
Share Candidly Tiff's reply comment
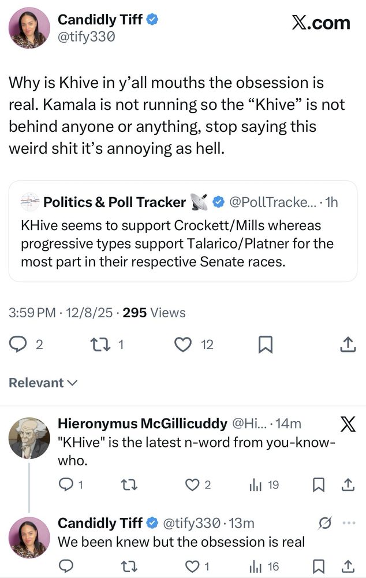(x=348, y=566)
